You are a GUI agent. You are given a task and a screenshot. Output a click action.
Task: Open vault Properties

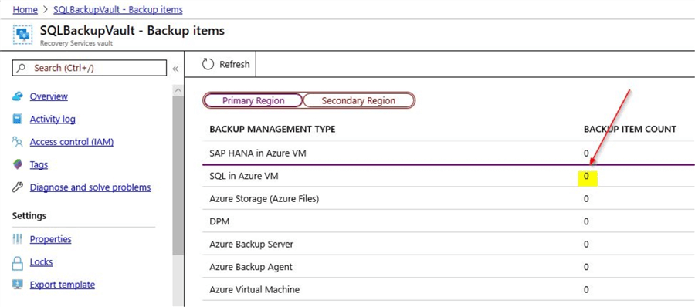pos(50,239)
